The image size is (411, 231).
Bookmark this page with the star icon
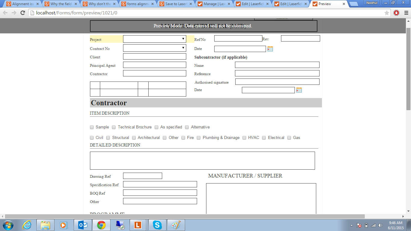(x=387, y=13)
